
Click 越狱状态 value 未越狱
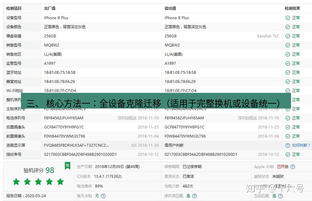[x=278, y=176]
